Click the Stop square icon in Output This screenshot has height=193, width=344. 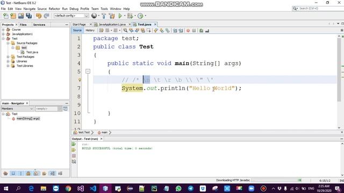click(x=74, y=156)
